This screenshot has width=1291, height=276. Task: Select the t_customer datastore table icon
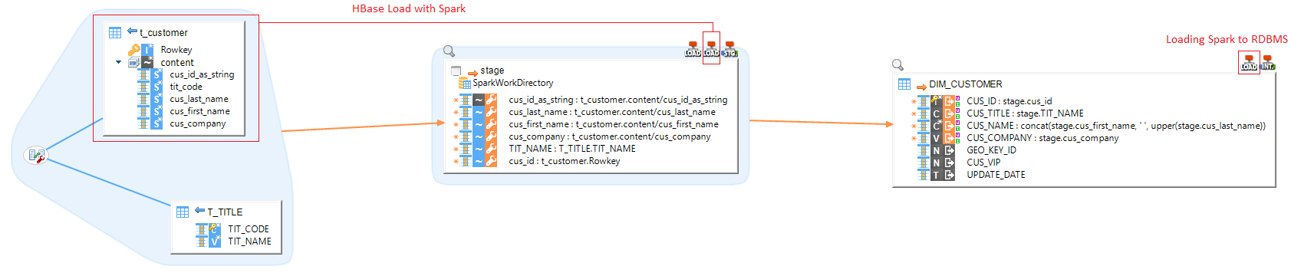(x=115, y=32)
